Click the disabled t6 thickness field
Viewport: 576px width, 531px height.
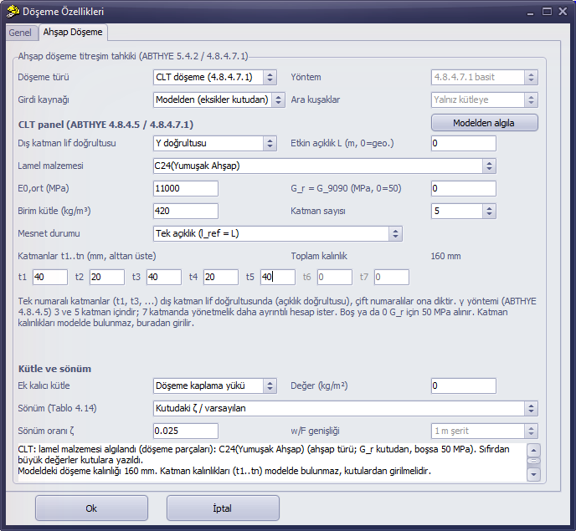pos(335,277)
